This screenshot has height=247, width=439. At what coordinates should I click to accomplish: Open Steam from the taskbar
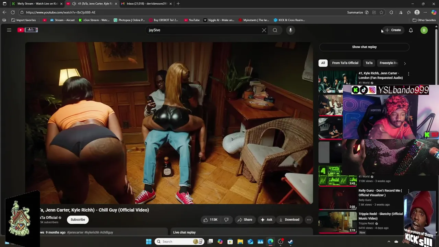(x=290, y=242)
